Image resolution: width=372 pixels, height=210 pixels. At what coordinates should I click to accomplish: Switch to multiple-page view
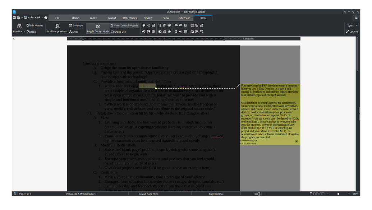pos(316,194)
